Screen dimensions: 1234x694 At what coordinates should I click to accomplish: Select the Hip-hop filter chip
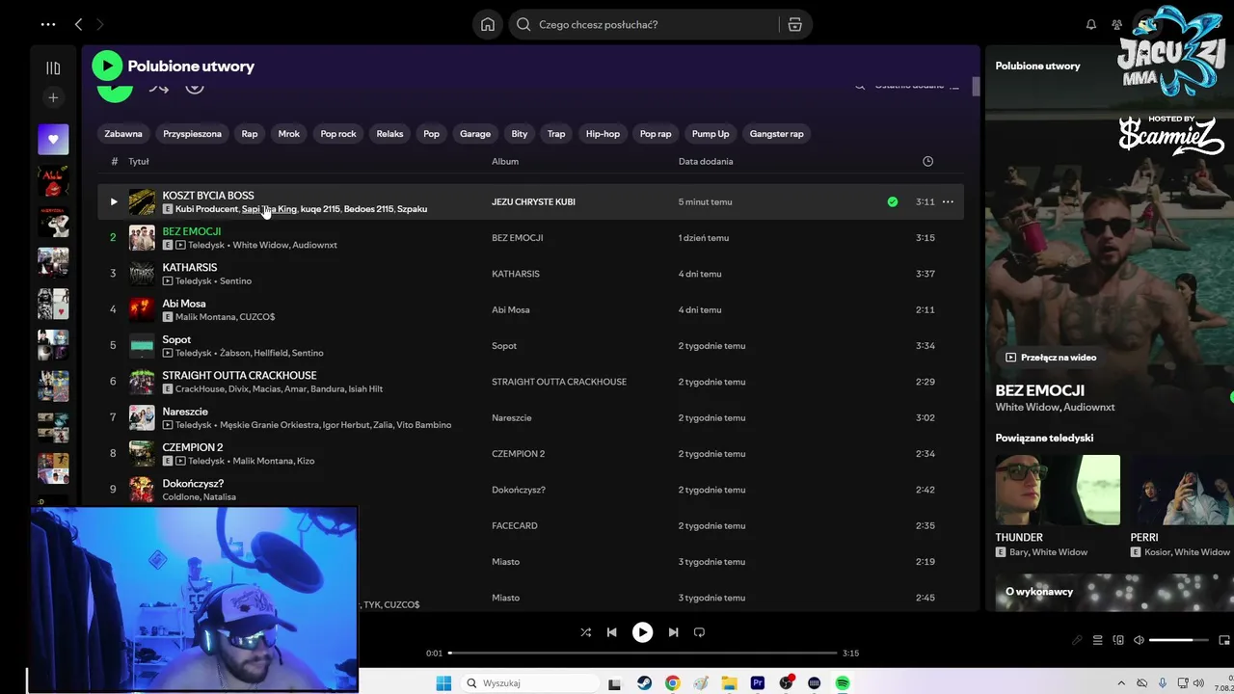point(603,134)
